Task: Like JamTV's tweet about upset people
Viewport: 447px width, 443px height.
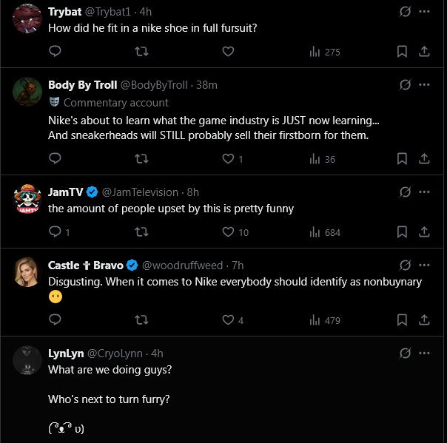Action: pyautogui.click(x=229, y=232)
